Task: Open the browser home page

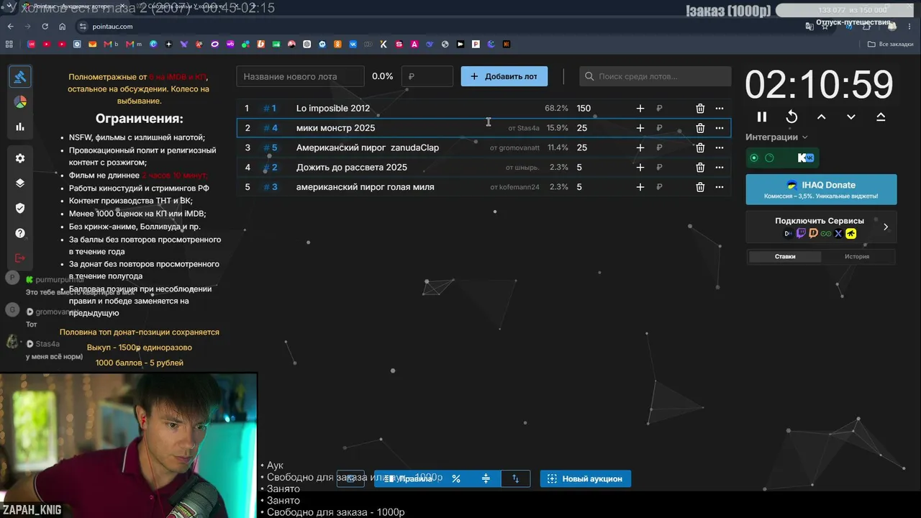Action: click(63, 27)
